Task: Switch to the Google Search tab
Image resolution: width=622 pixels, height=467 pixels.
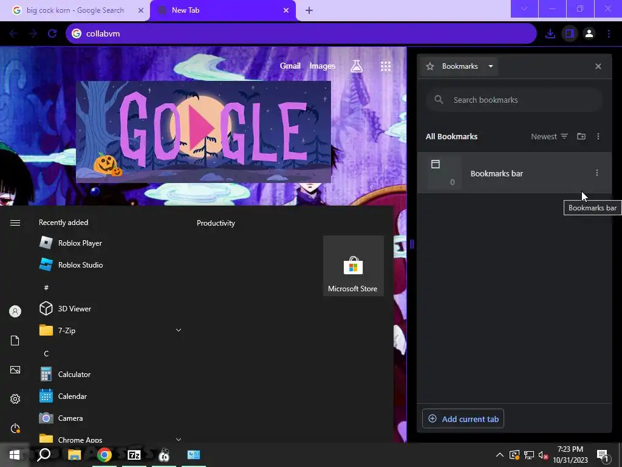Action: tap(75, 10)
